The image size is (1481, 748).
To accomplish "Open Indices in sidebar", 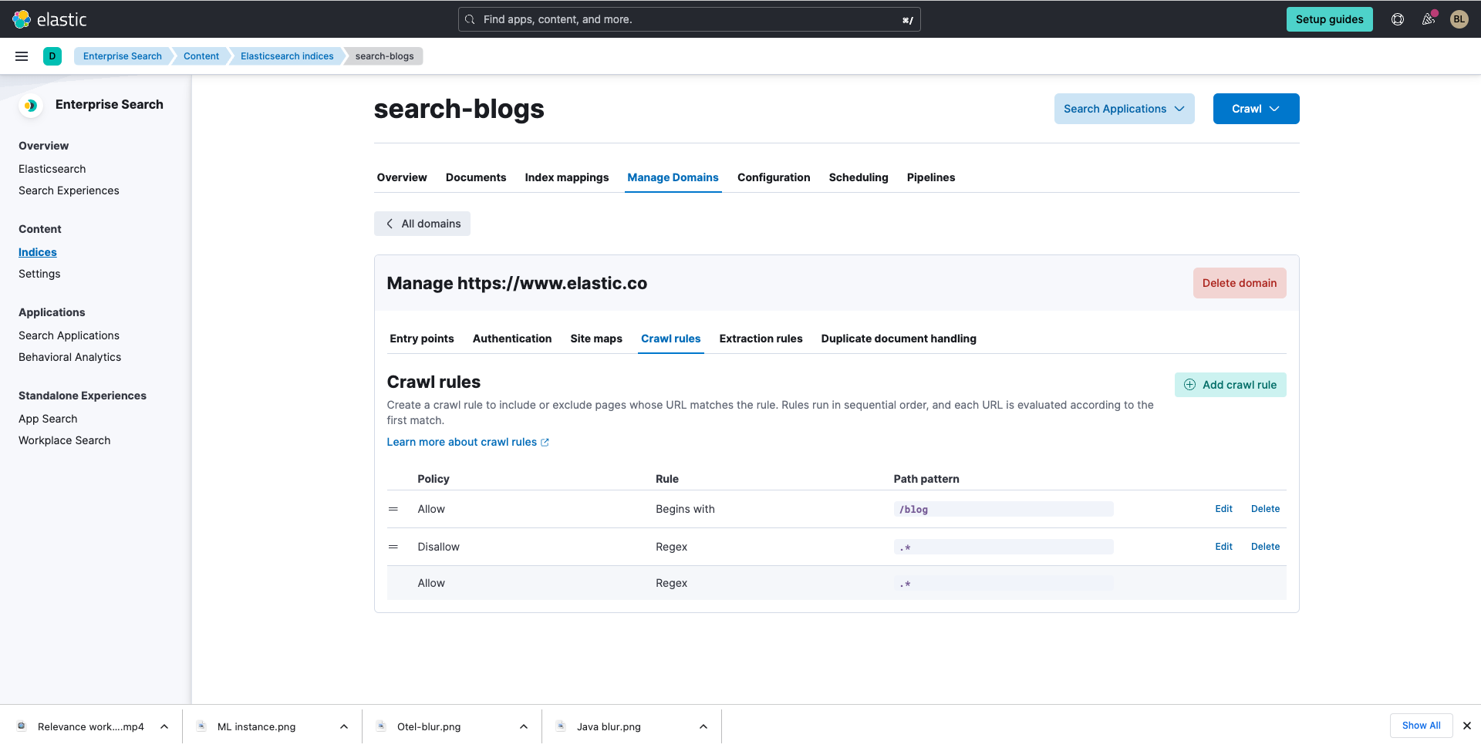I will (38, 252).
